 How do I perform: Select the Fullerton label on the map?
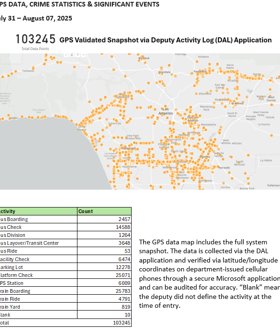coord(273,185)
